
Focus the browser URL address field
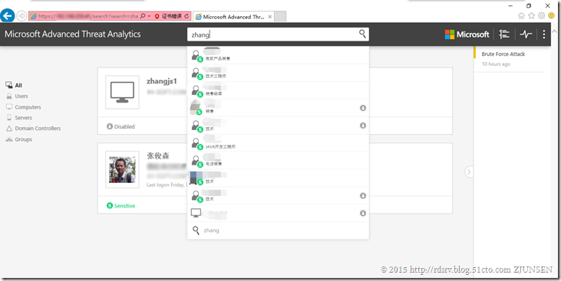pos(87,16)
